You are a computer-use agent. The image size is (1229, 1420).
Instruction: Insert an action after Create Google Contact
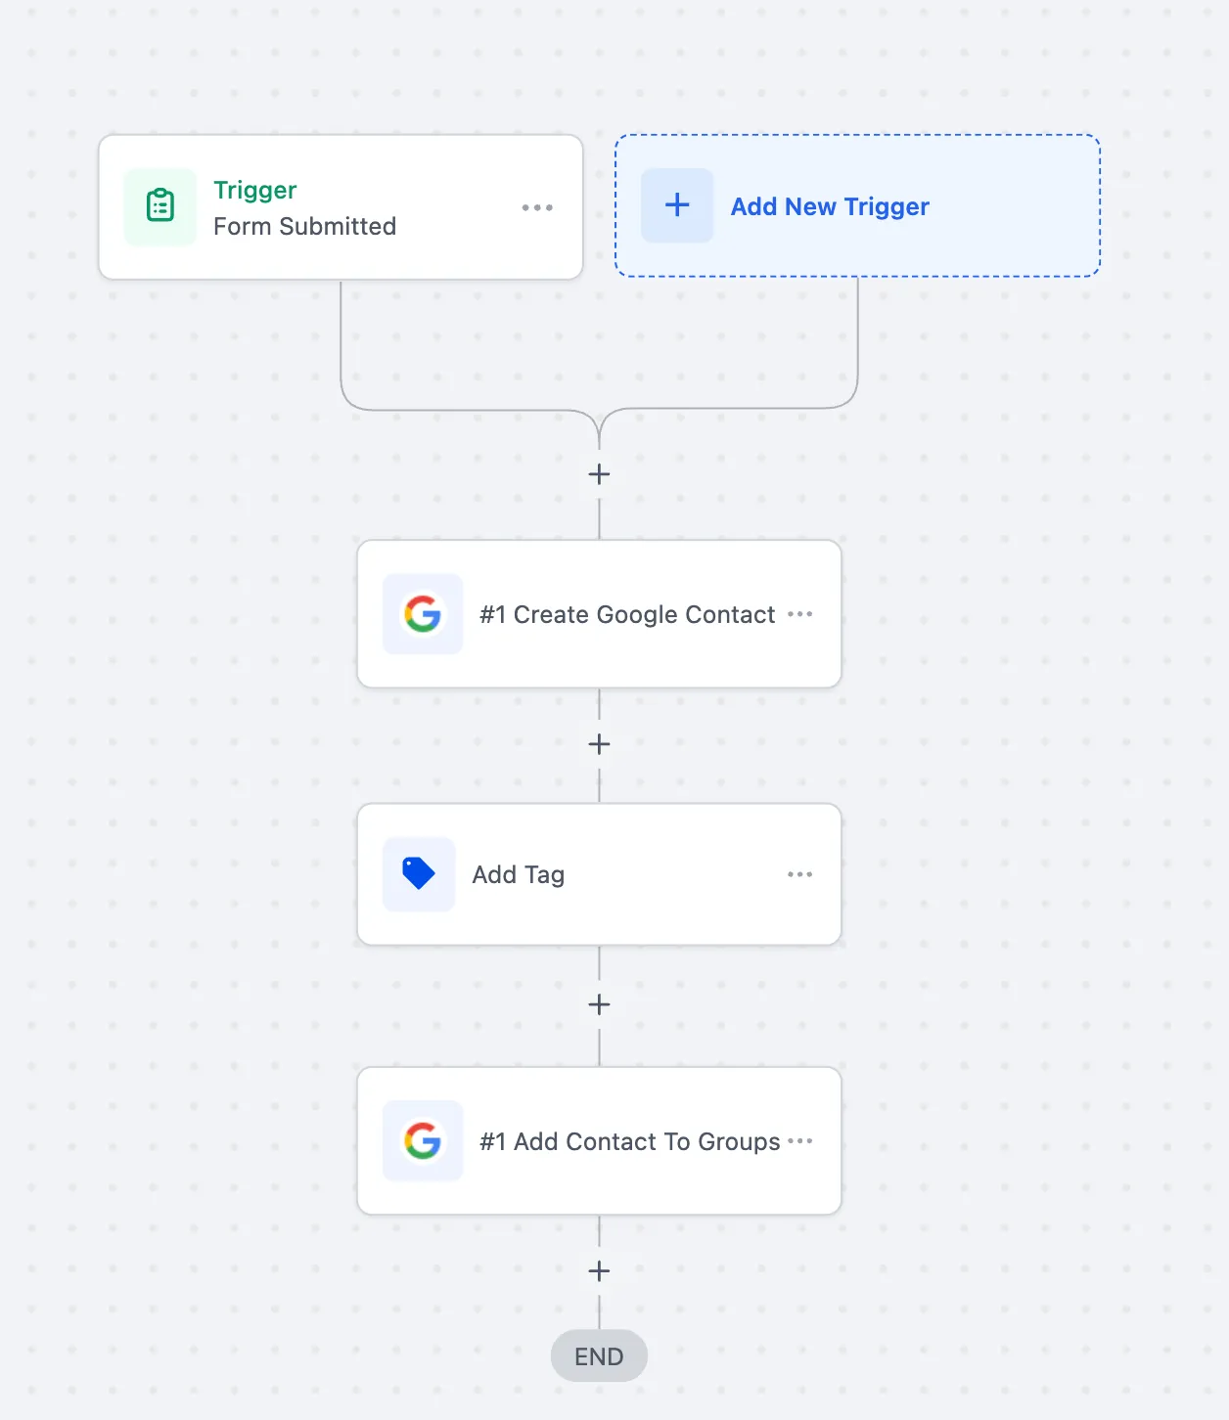pyautogui.click(x=599, y=744)
